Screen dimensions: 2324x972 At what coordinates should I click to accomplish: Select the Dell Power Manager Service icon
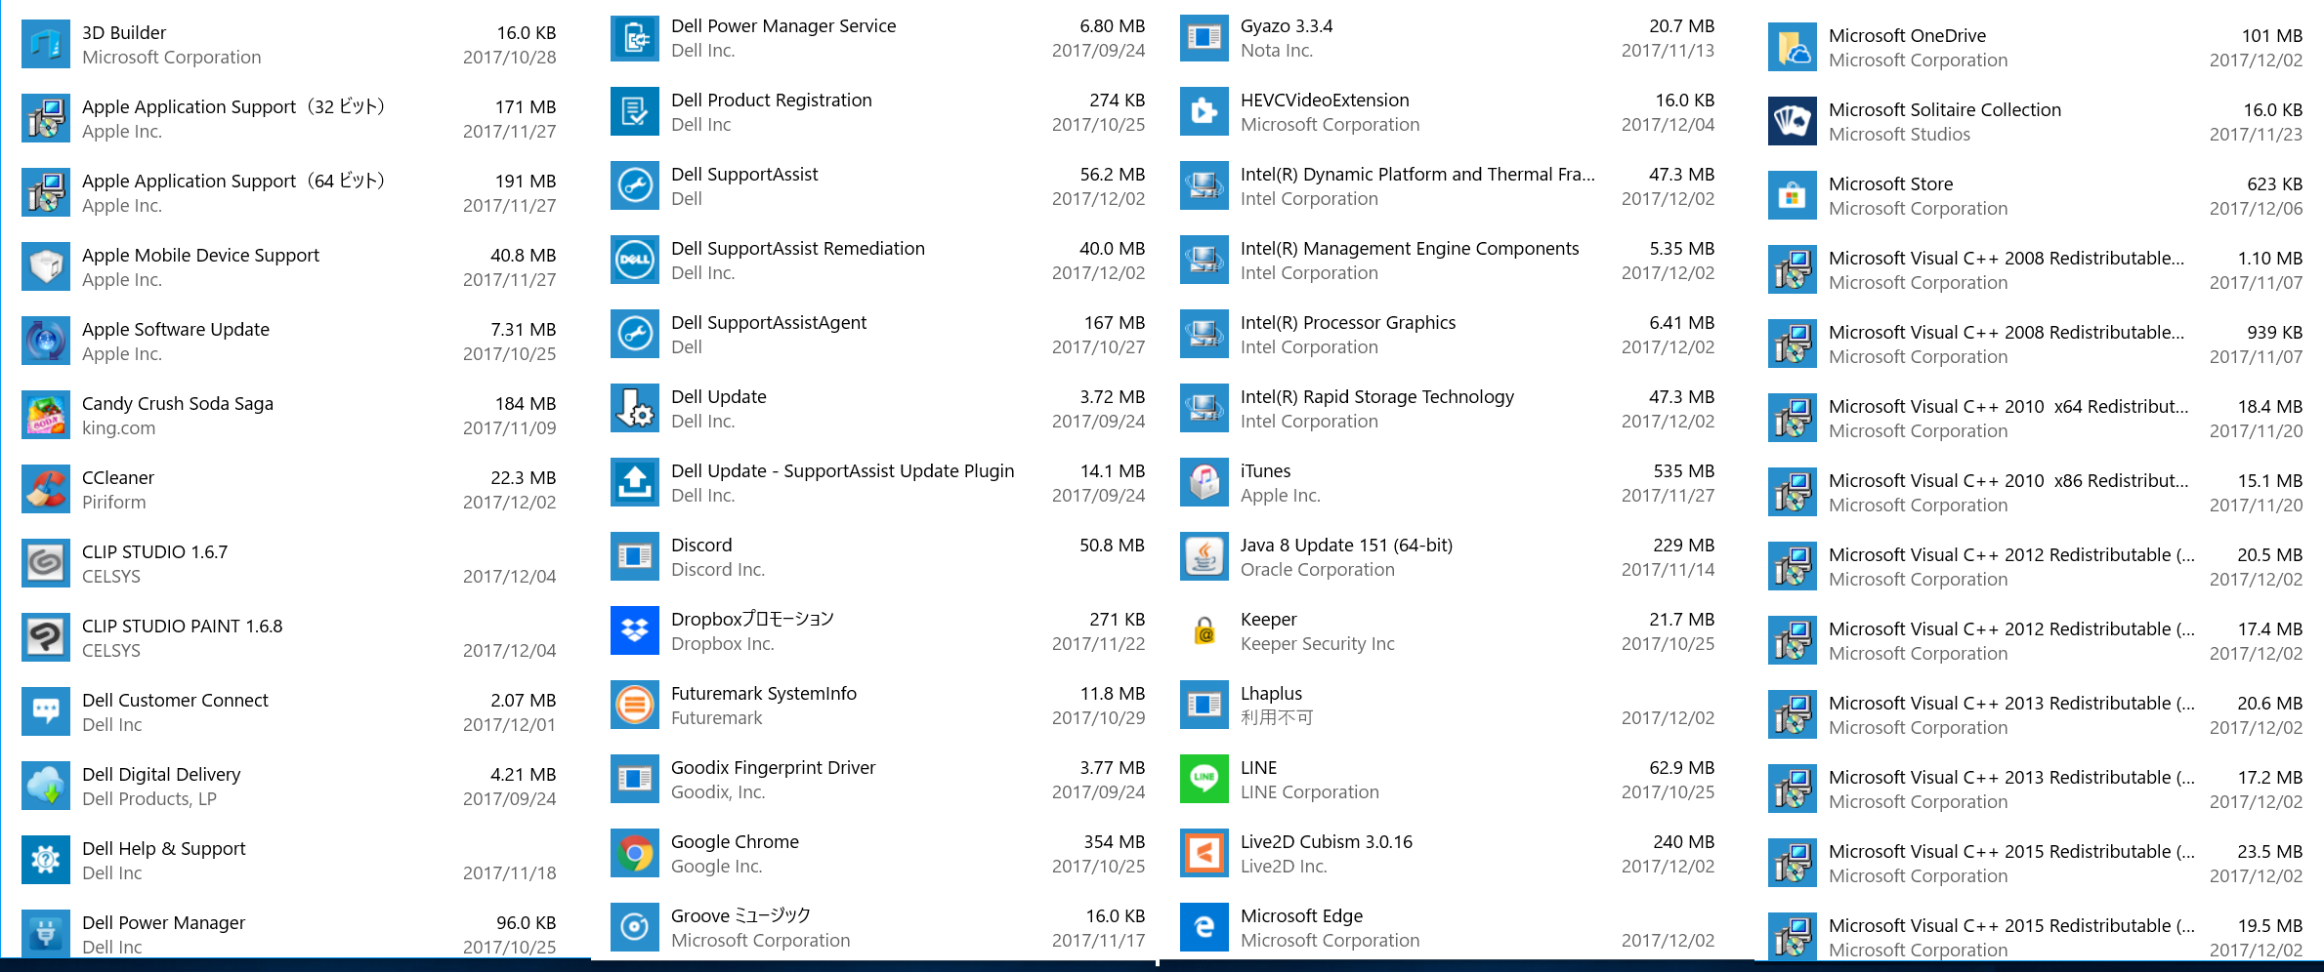pos(635,37)
